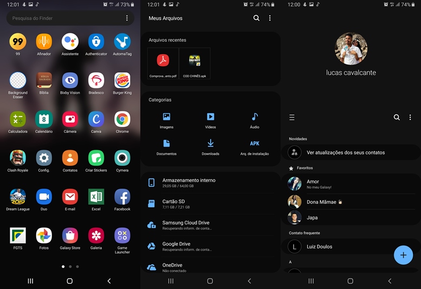Launch the Afinador app
This screenshot has height=289, width=421.
click(x=44, y=42)
